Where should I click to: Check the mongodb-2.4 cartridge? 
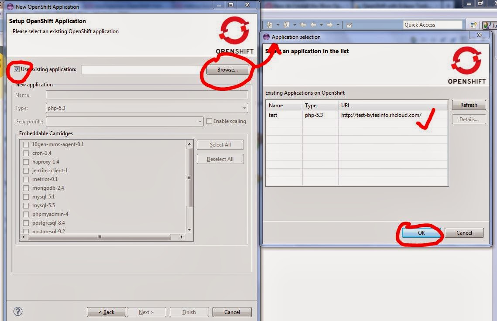point(26,188)
